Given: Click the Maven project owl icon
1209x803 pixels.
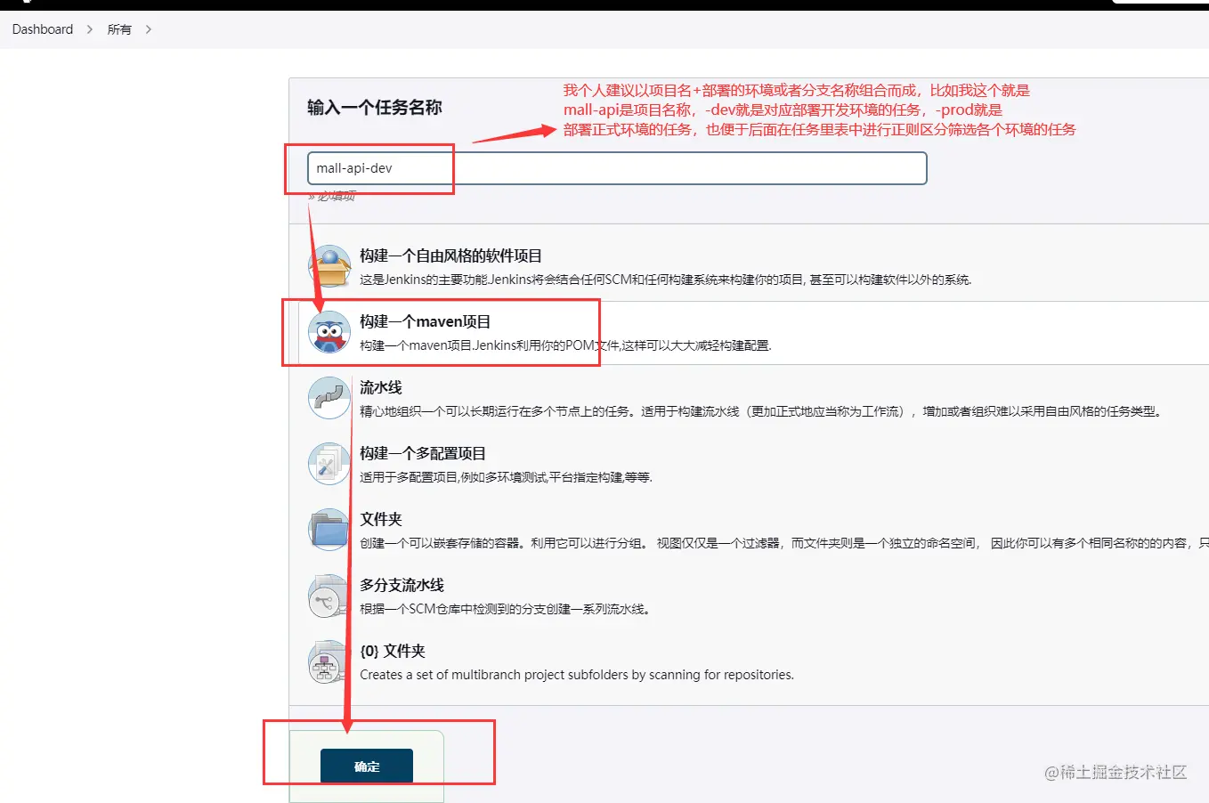Looking at the screenshot, I should pos(329,332).
